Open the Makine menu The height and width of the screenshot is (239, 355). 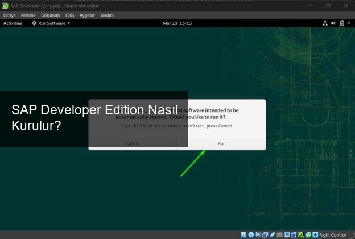pyautogui.click(x=28, y=15)
